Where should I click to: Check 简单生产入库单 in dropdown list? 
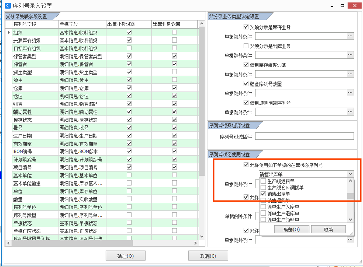tap(263, 207)
